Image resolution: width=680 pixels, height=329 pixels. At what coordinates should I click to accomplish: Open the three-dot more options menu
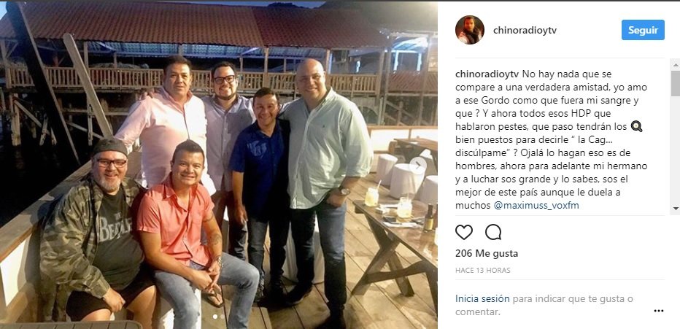659,311
